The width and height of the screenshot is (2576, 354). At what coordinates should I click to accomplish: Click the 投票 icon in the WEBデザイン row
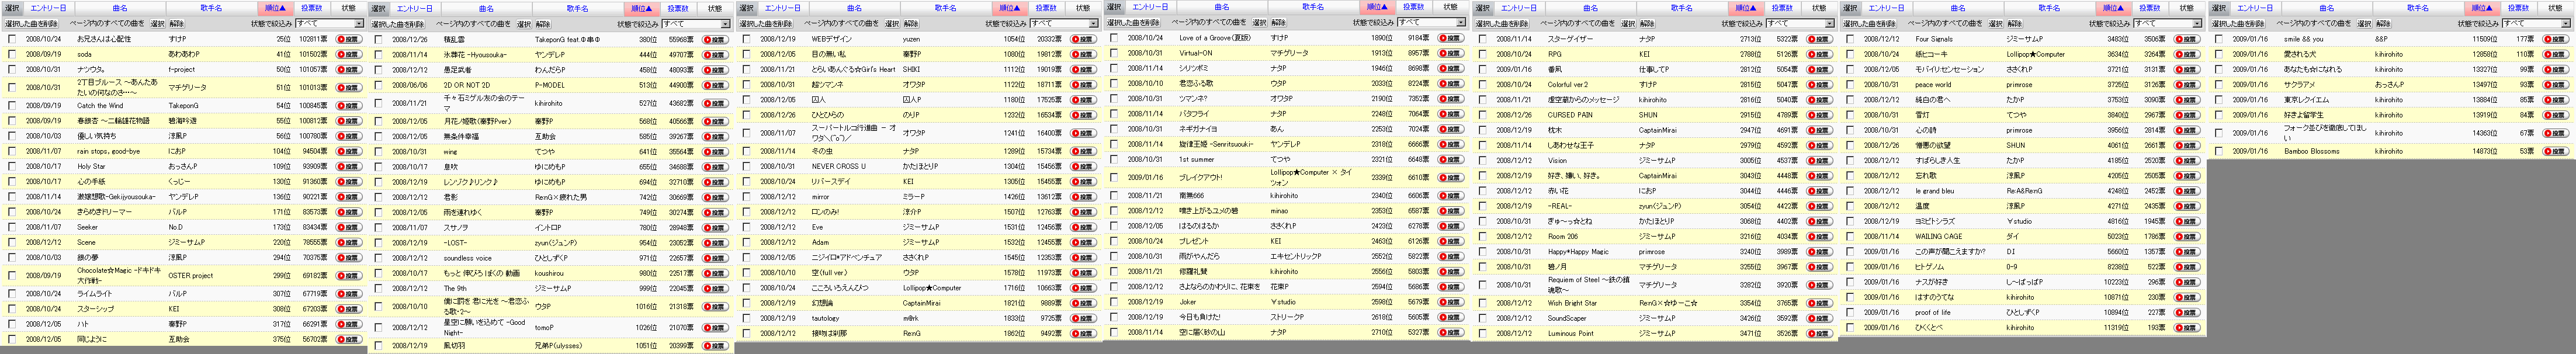1083,39
